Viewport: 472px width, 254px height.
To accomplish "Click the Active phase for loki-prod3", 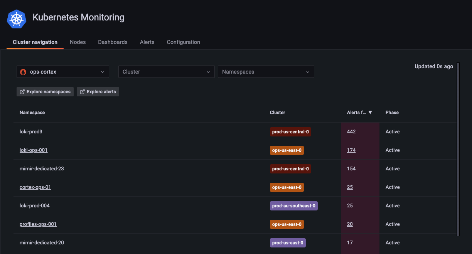I will (393, 132).
